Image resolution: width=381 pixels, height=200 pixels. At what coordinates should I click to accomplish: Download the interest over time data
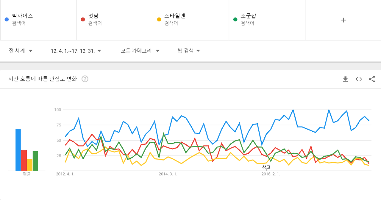point(345,79)
